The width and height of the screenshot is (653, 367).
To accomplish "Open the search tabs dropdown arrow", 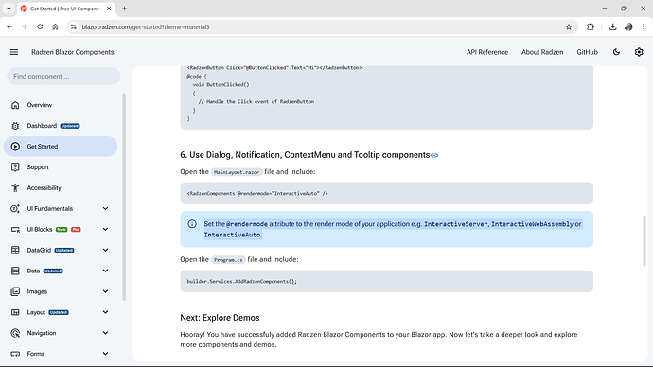I will (9, 9).
